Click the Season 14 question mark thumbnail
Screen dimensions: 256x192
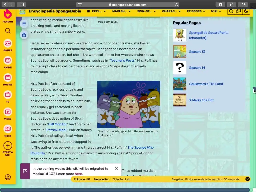(x=180, y=68)
